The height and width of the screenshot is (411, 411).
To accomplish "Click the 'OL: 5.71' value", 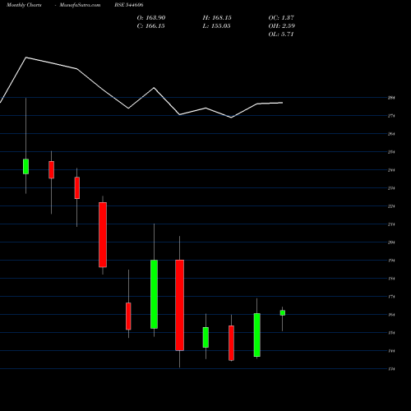I will click(281, 35).
